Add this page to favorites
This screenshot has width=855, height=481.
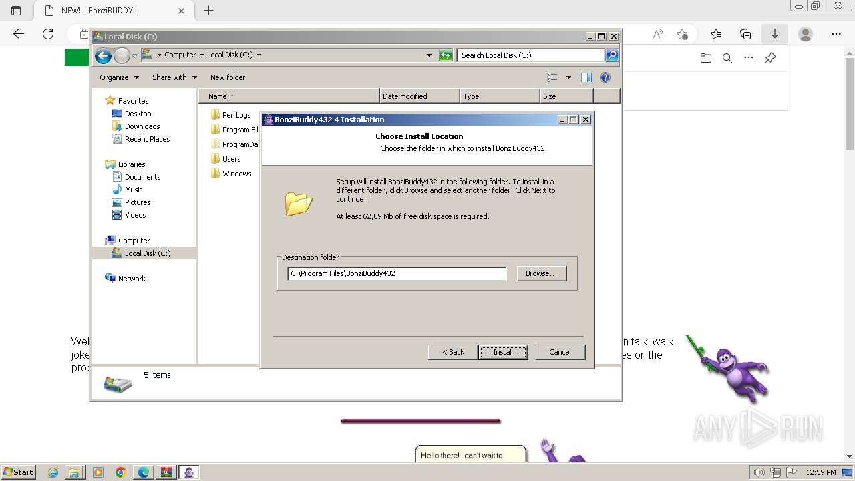click(682, 34)
